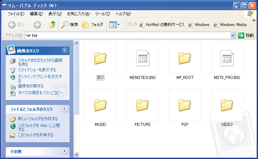Screen dimensions: 258x159
Task: Open the views dropdown arrow
Action: 118,25
